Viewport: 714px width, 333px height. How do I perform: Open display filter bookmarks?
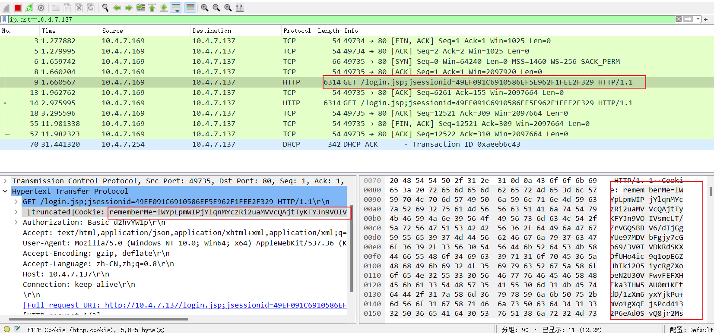click(4, 19)
